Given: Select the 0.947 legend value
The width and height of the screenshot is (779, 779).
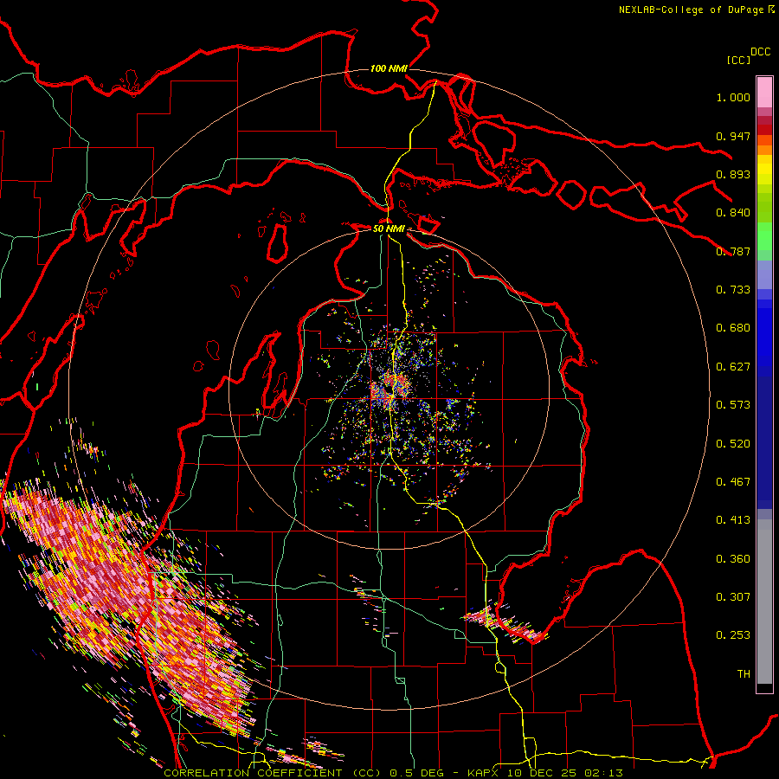Looking at the screenshot, I should point(733,136).
